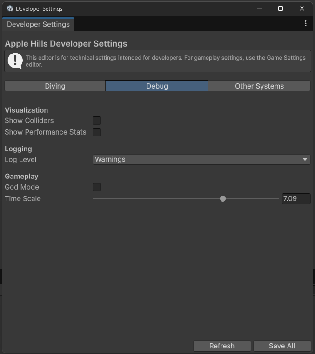Screen dimensions: 315x354
Task: Minimize the Developer Settings window
Action: pos(259,8)
